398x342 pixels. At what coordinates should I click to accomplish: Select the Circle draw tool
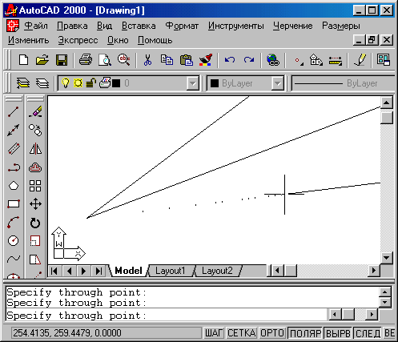click(14, 240)
